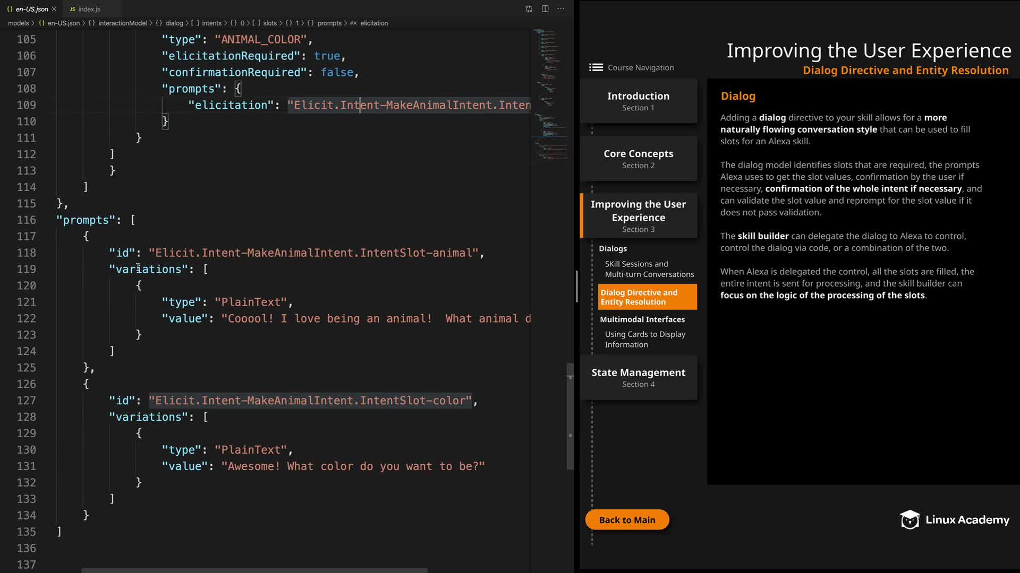Screen dimensions: 1020x573
Task: Click the Course Navigation hamburger icon
Action: [596, 67]
